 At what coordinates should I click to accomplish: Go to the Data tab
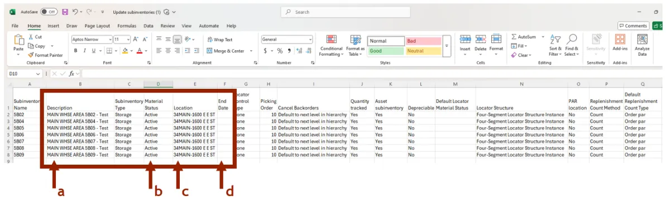[148, 26]
